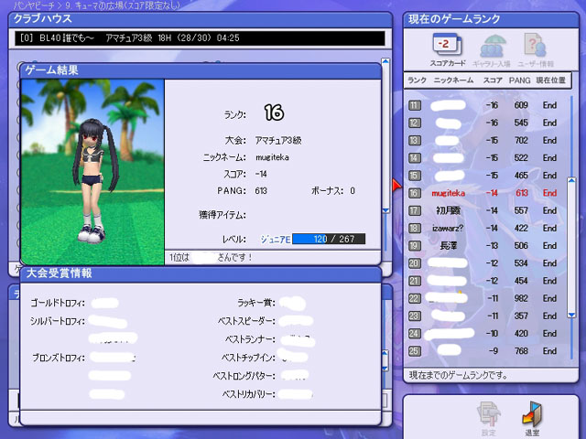Click the PANG column header
The image size is (586, 439).
coord(519,80)
